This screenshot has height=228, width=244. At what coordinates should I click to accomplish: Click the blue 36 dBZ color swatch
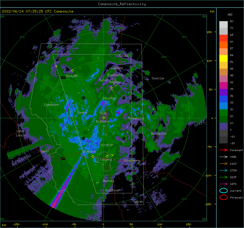tap(223, 99)
